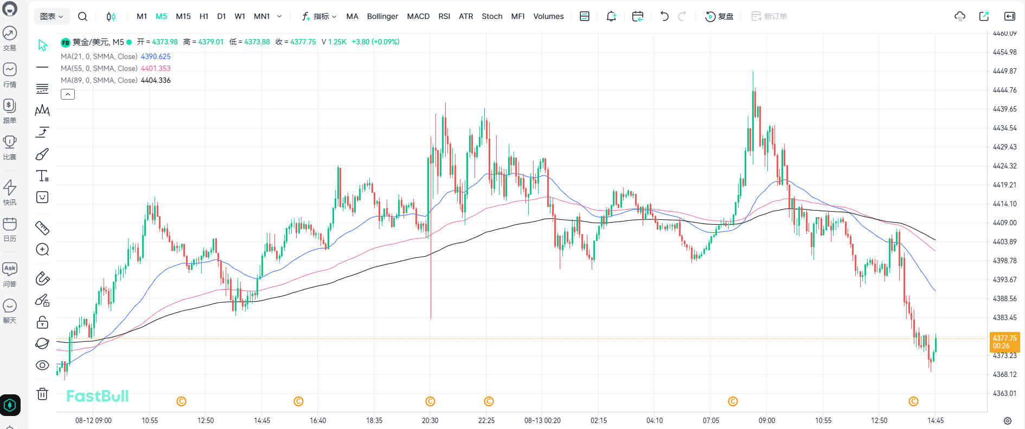This screenshot has width=1025, height=429.
Task: Click the 黄金/美元, M5 symbol title
Action: [x=98, y=42]
